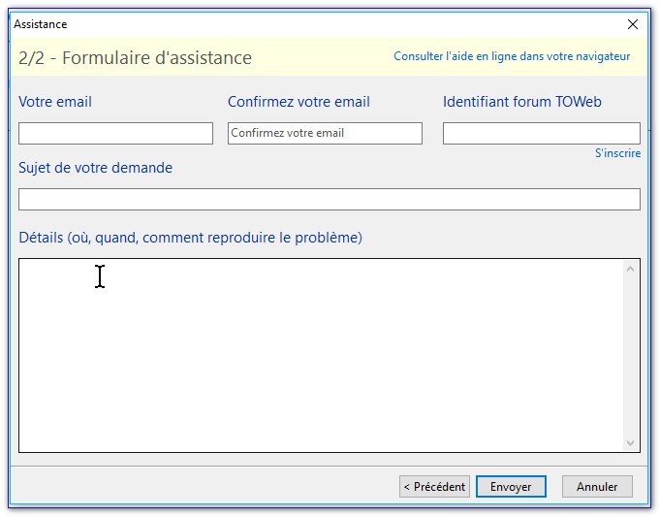This screenshot has width=660, height=517.
Task: Click the Votre email input field
Action: [115, 134]
